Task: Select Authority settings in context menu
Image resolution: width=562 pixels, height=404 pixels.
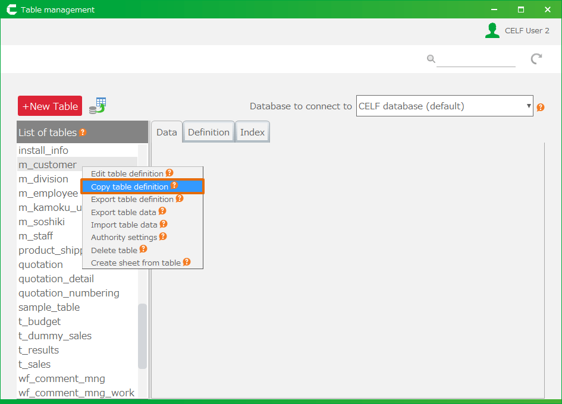Action: click(x=124, y=237)
